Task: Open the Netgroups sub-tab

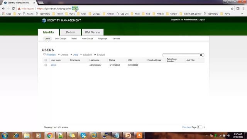Action: pyautogui.click(x=103, y=39)
